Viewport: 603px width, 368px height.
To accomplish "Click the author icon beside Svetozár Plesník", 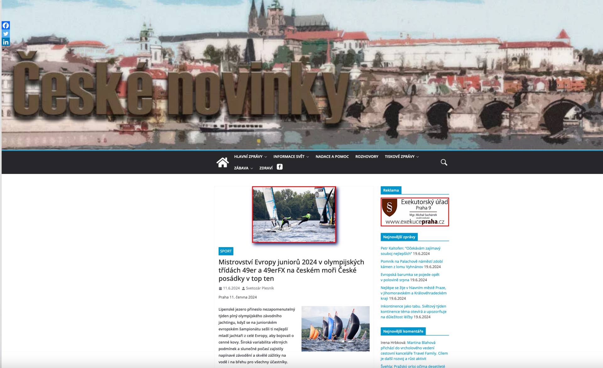I will [x=243, y=289].
